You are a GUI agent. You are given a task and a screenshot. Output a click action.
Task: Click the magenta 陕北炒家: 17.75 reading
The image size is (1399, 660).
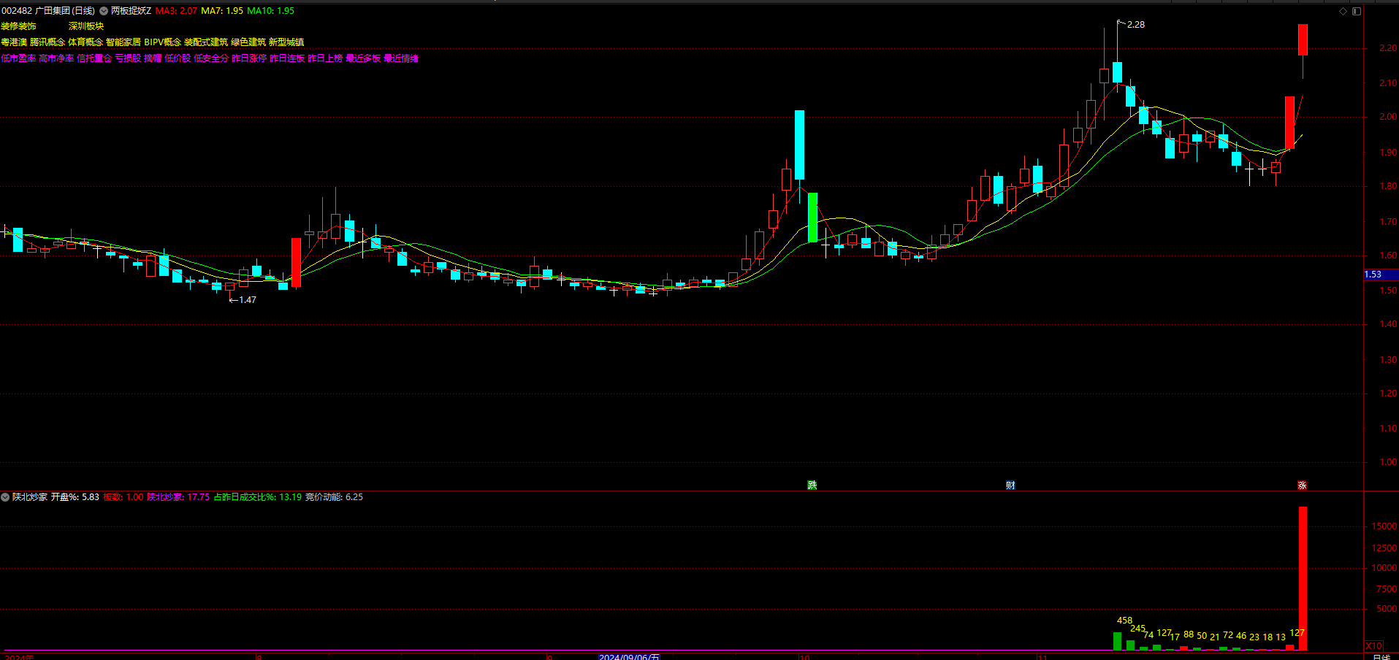click(x=178, y=497)
